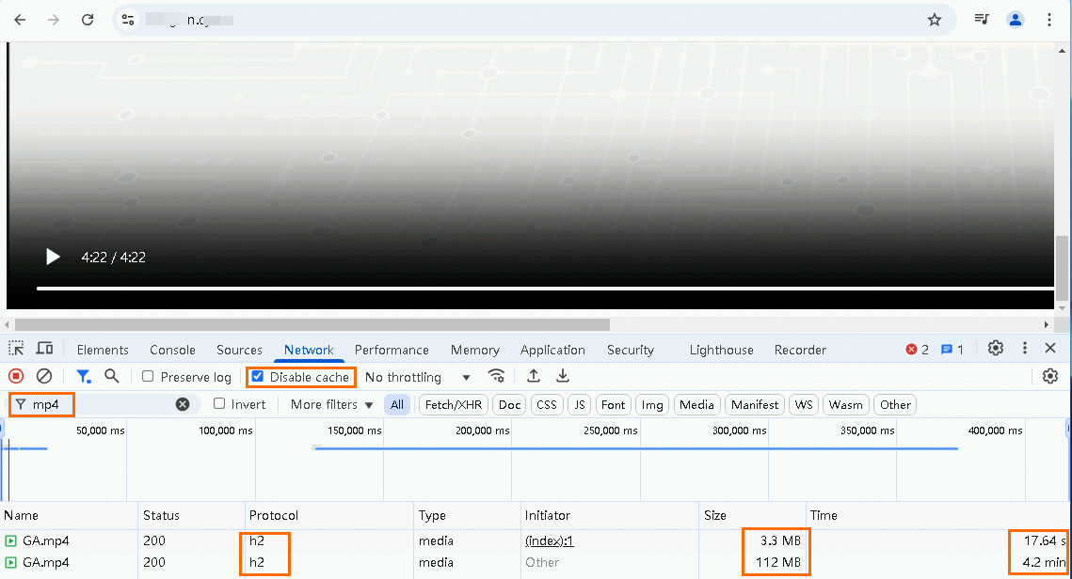This screenshot has height=579, width=1072.
Task: Open the Lighthouse tab
Action: click(x=721, y=350)
